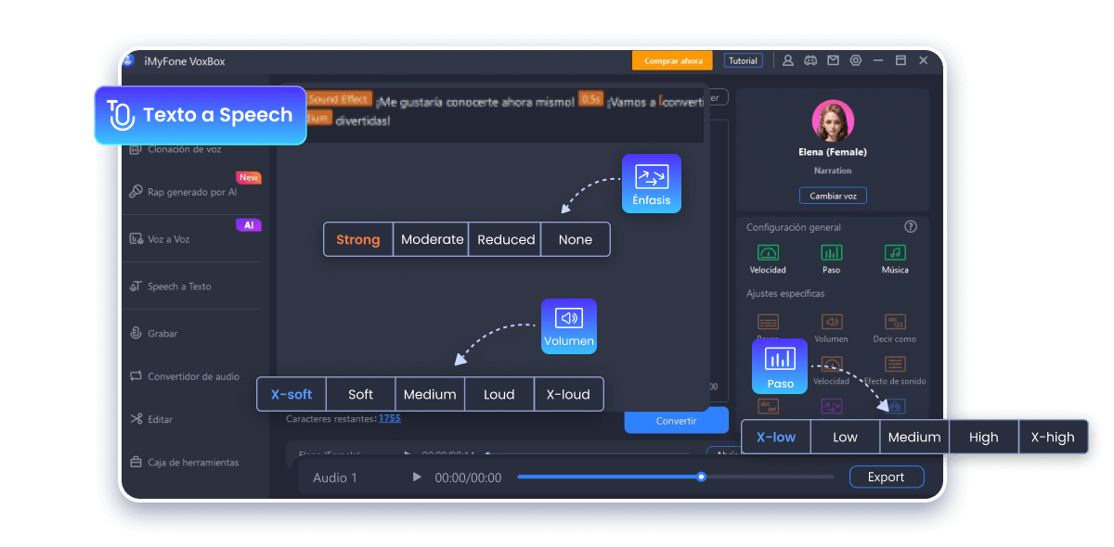This screenshot has height=547, width=1114.
Task: Click the Música setting icon
Action: click(895, 253)
